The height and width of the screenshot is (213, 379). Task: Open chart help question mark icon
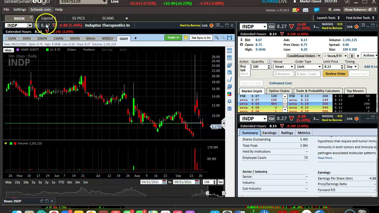coord(229,108)
